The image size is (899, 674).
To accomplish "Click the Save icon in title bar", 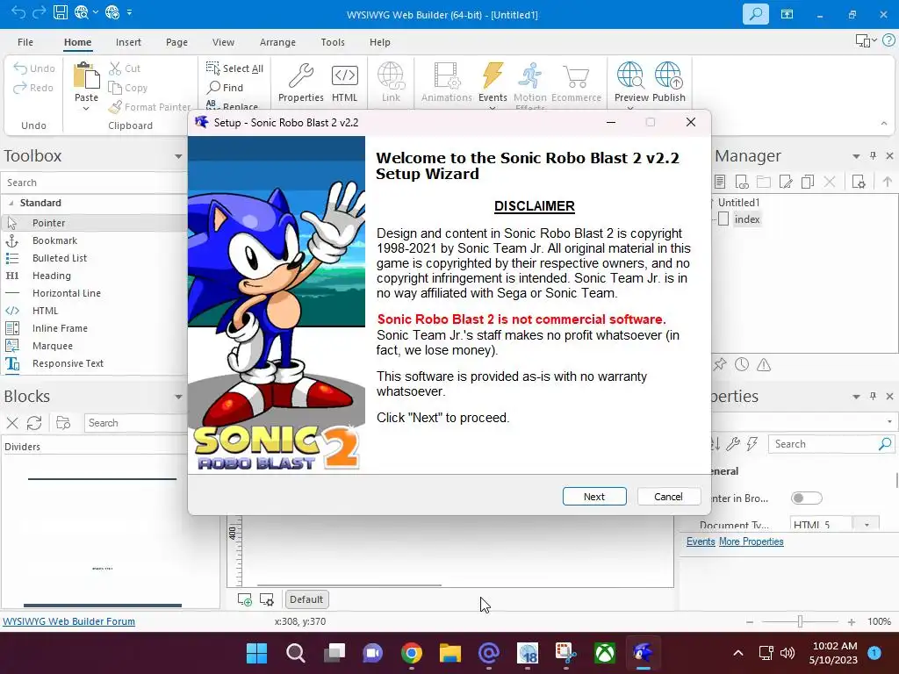I will click(x=61, y=12).
